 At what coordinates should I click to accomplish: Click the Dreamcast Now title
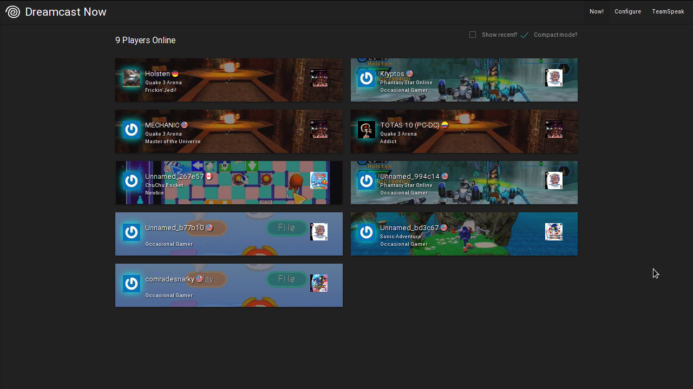66,12
